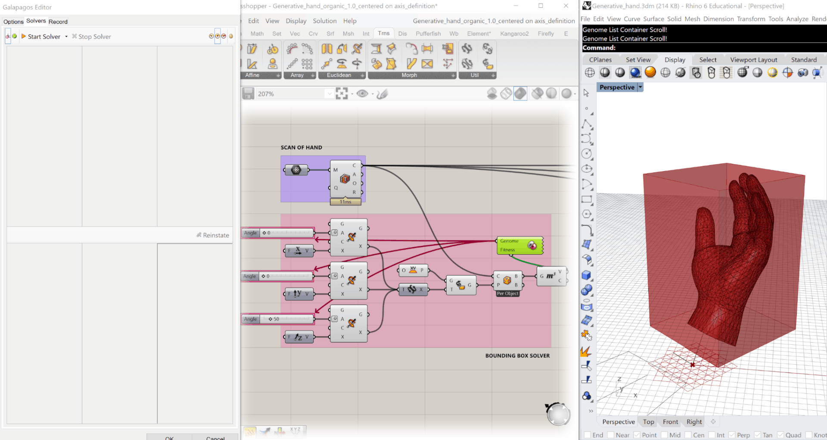The height and width of the screenshot is (440, 827).
Task: Select the Rhino Circle tool
Action: (x=587, y=154)
